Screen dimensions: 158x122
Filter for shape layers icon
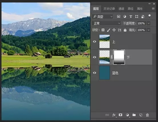(x=137, y=16)
